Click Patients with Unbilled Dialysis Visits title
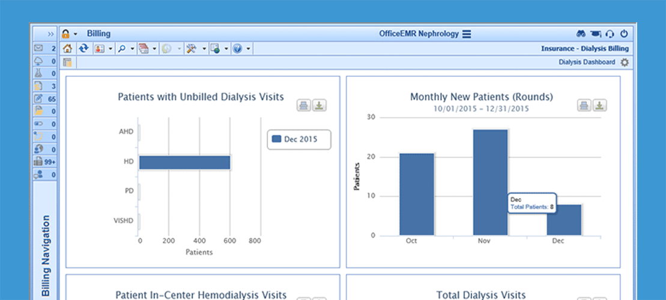Screen dimensions: 666x300 click(x=201, y=97)
